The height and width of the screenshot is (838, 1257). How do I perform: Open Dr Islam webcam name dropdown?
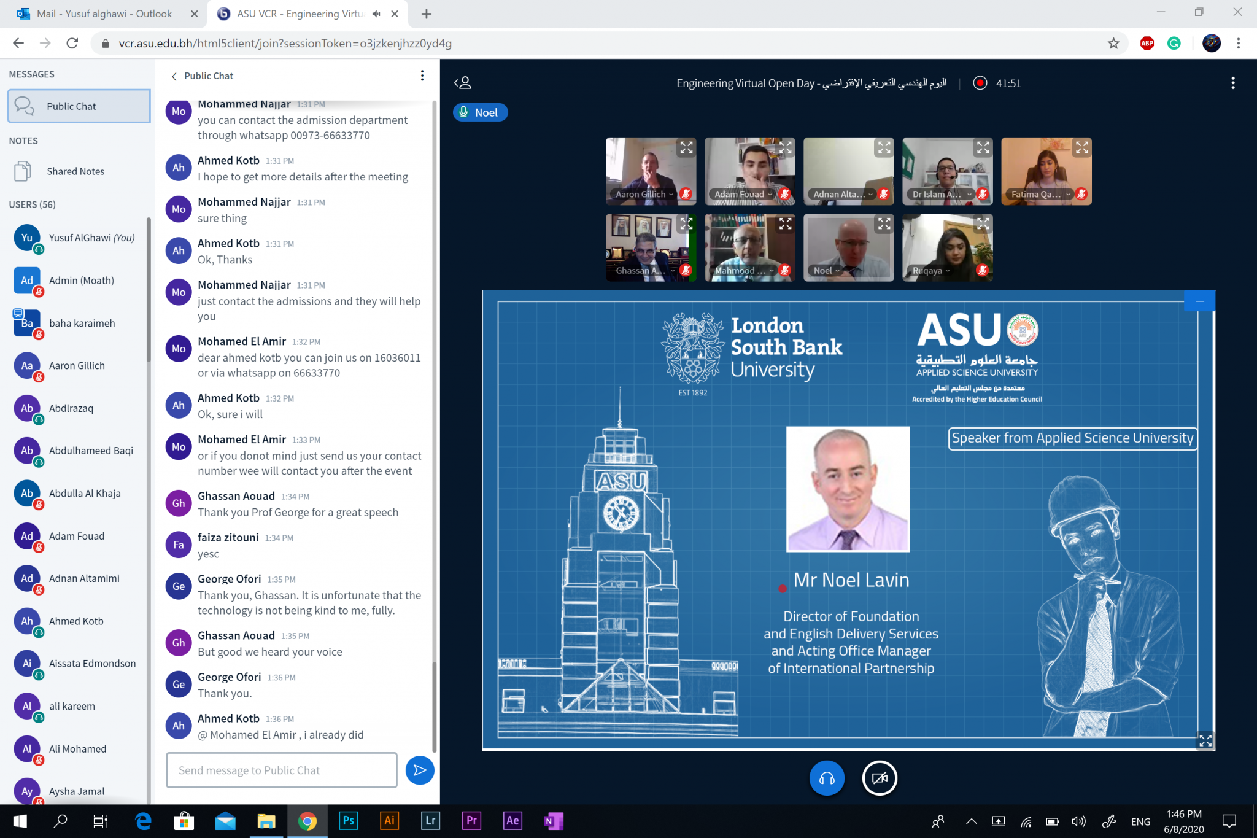(942, 194)
